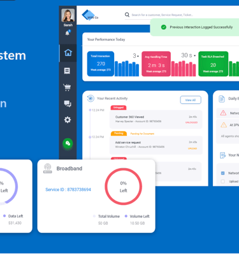Expand the 30 s dropdown
Screen dimensions: 239x254
pos(194,56)
